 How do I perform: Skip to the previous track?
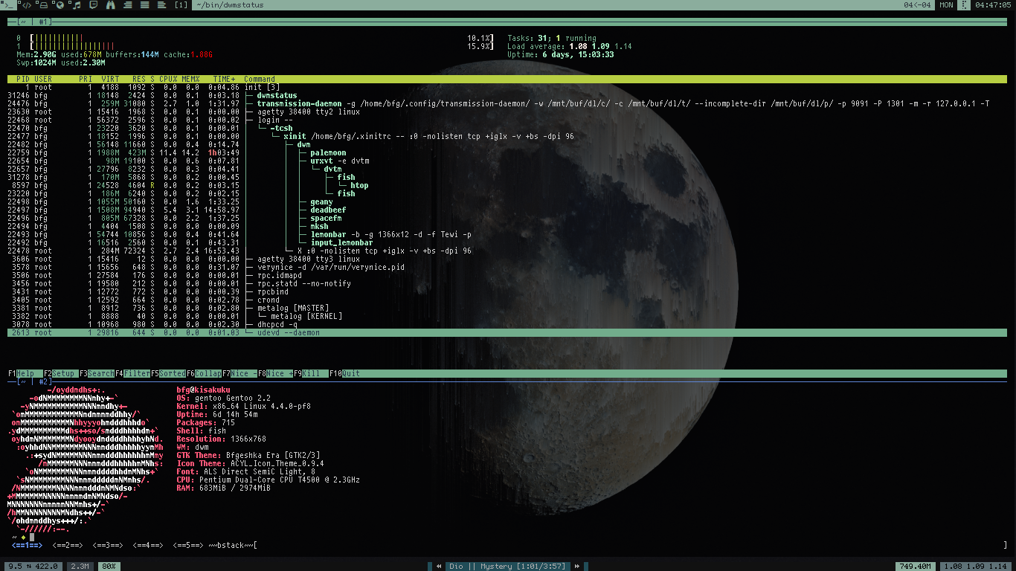(x=439, y=567)
